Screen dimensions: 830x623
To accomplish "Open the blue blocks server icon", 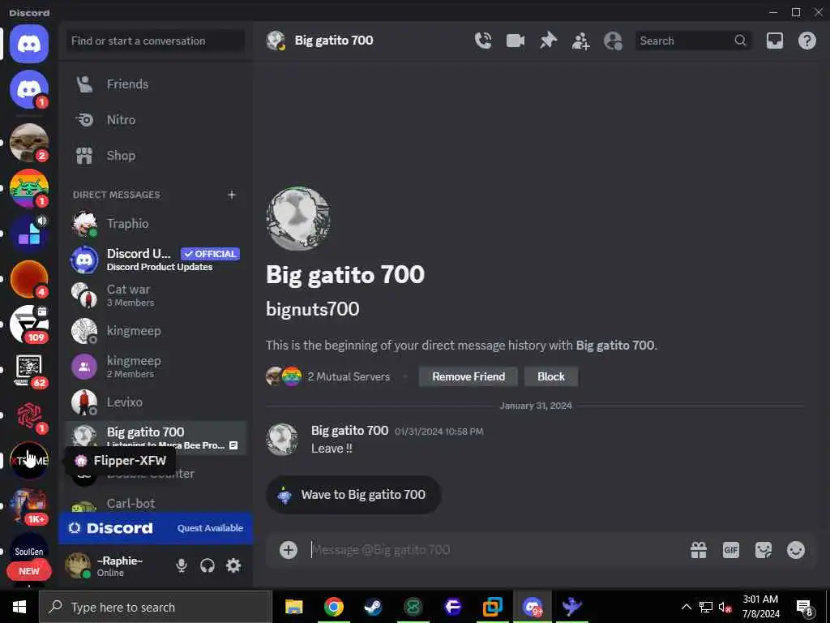I will click(x=29, y=234).
